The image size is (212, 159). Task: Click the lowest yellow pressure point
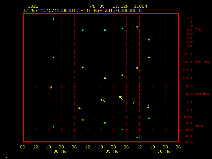105,78
